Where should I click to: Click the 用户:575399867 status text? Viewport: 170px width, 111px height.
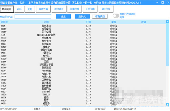(x=8, y=109)
